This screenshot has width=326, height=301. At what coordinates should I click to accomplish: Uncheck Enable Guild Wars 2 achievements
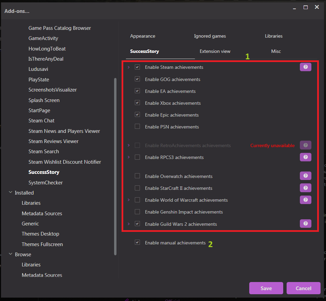(137, 224)
